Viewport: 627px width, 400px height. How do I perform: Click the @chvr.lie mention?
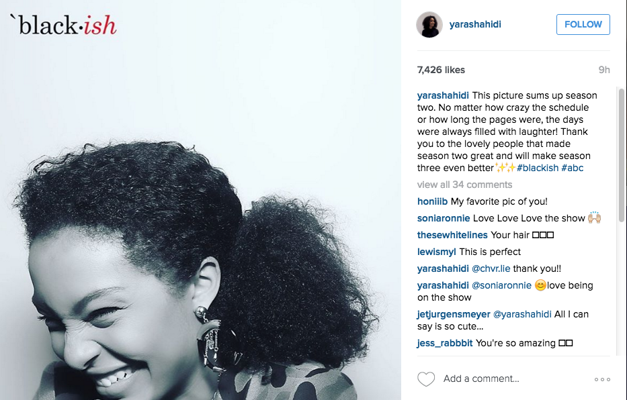491,268
